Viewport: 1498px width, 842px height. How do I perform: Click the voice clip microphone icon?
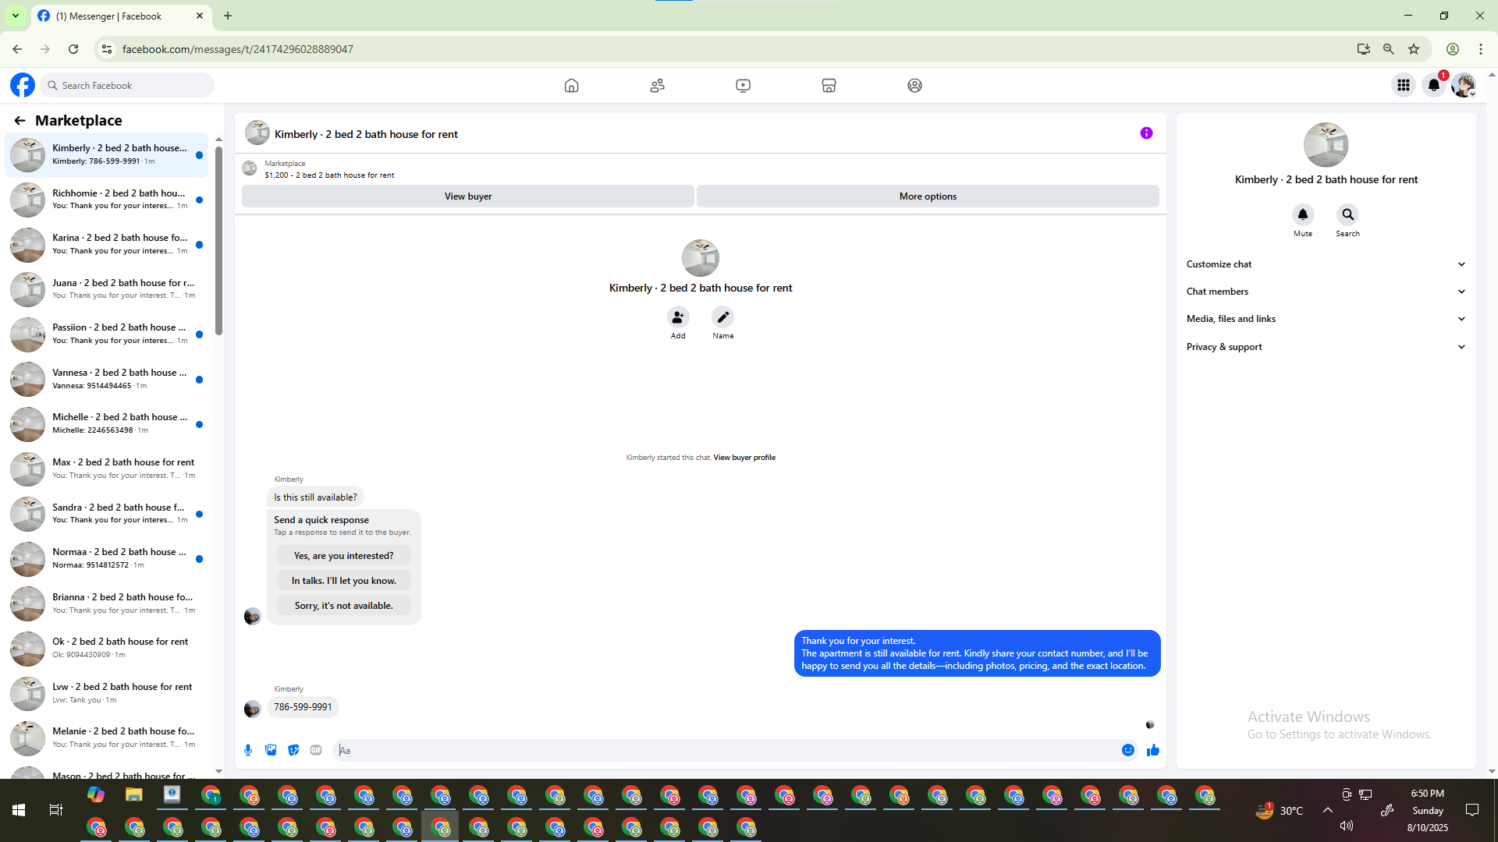(248, 750)
